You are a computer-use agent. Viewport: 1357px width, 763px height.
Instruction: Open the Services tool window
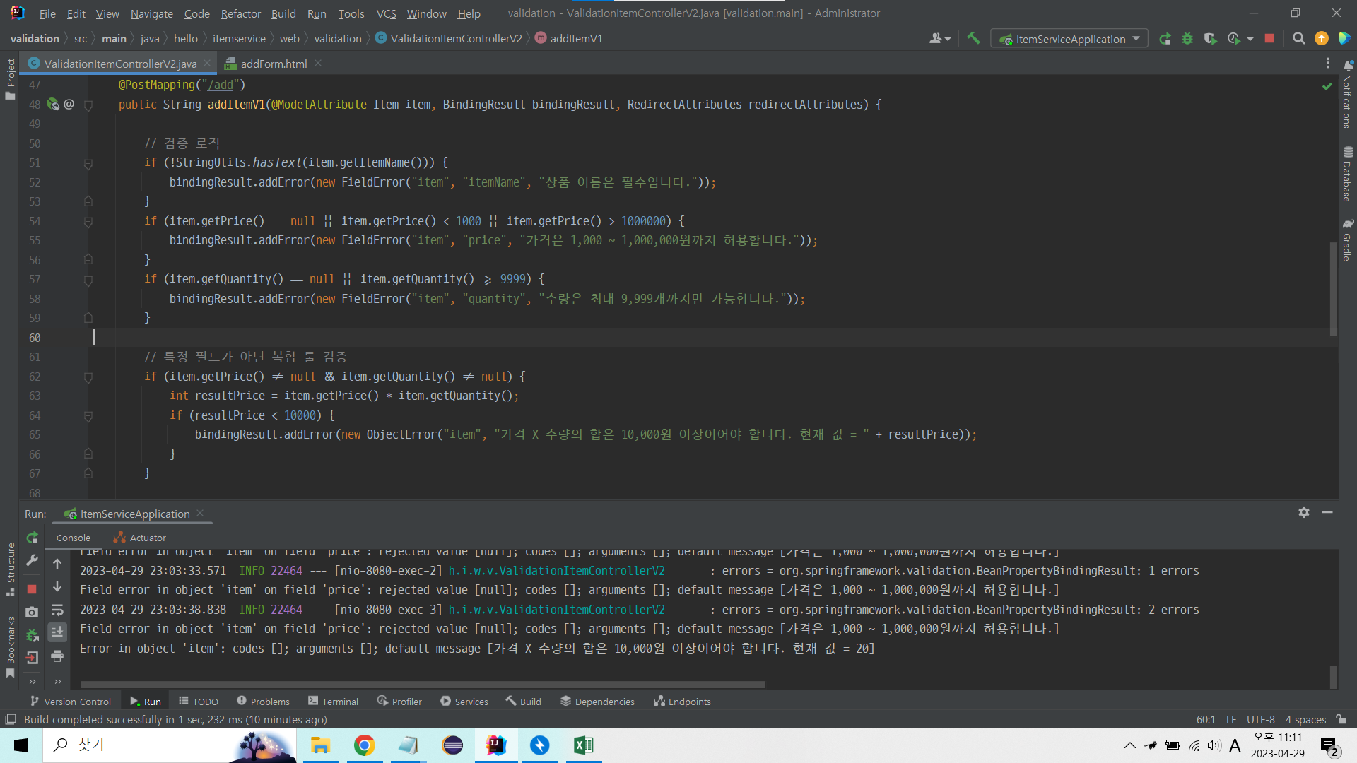coord(464,702)
